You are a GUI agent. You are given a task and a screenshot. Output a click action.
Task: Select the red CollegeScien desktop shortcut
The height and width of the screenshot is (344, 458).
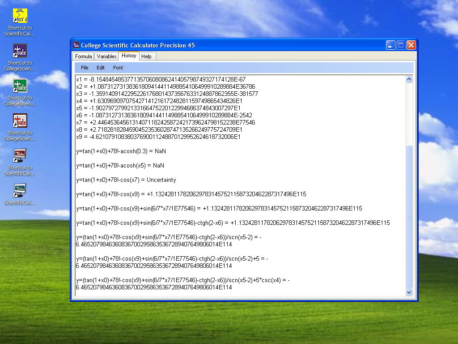click(20, 120)
